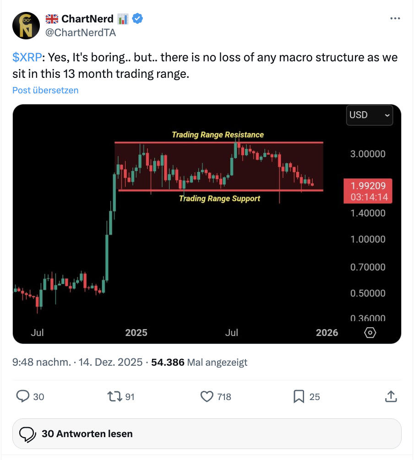
Task: Click 'Post übersetzen' translate link
Action: pos(45,90)
